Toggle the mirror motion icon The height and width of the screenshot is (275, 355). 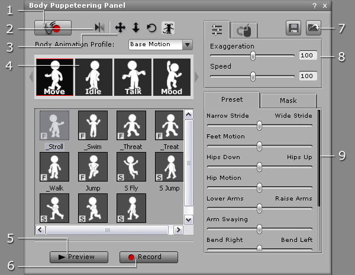coord(99,28)
